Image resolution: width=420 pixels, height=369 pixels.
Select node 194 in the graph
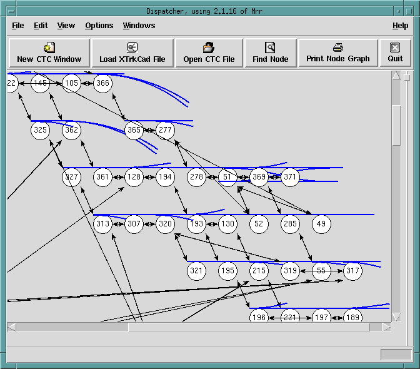(x=165, y=177)
